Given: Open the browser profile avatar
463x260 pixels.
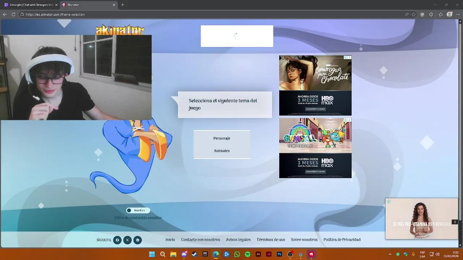Looking at the screenshot, I should tap(450, 14).
